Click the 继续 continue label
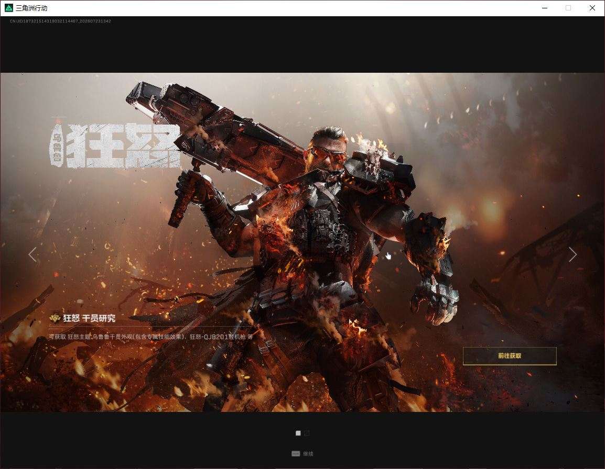The image size is (605, 469). tap(308, 454)
